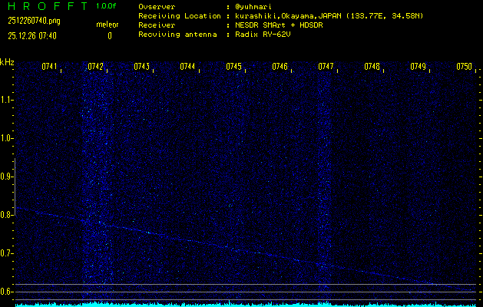Click the cyan signal level strip at bottom

click(246, 304)
